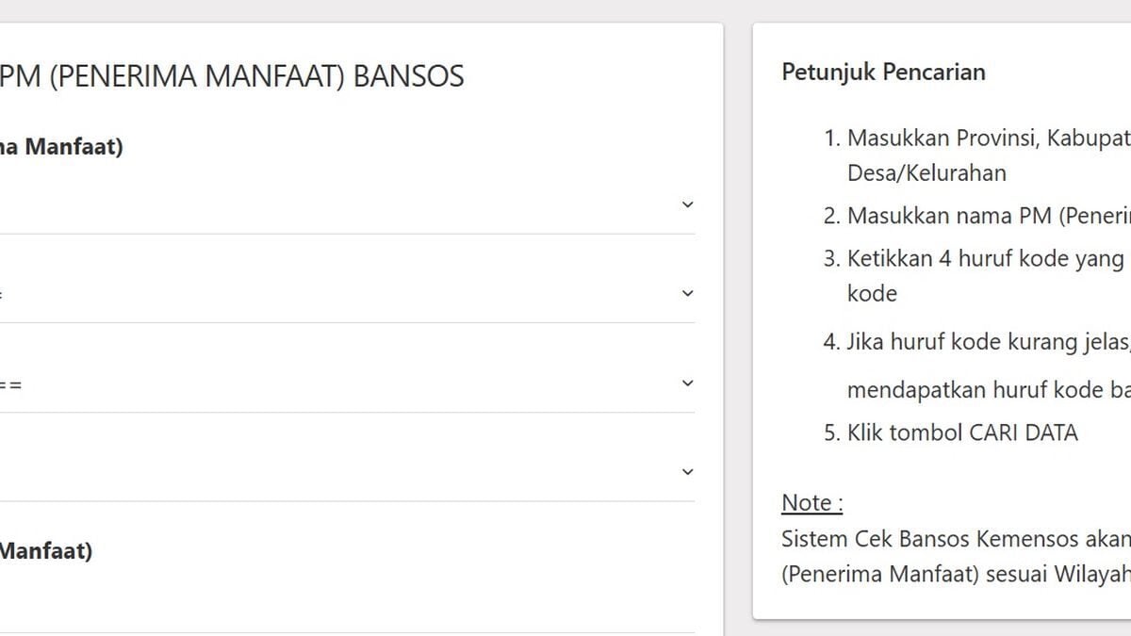Click instruction 2 Masukkan nama PM
This screenshot has width=1131, height=636.
pos(976,216)
